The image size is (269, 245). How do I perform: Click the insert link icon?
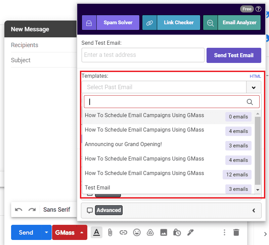tap(123, 232)
